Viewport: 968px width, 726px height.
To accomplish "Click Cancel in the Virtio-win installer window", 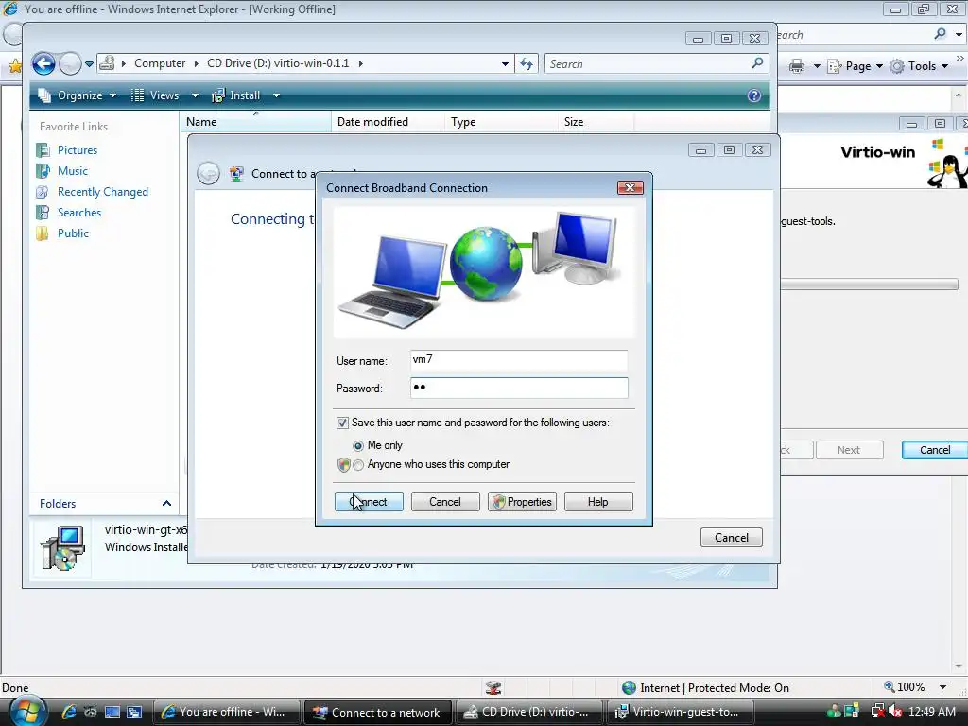I will tap(934, 450).
